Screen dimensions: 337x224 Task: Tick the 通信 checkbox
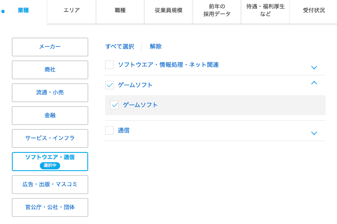109,130
